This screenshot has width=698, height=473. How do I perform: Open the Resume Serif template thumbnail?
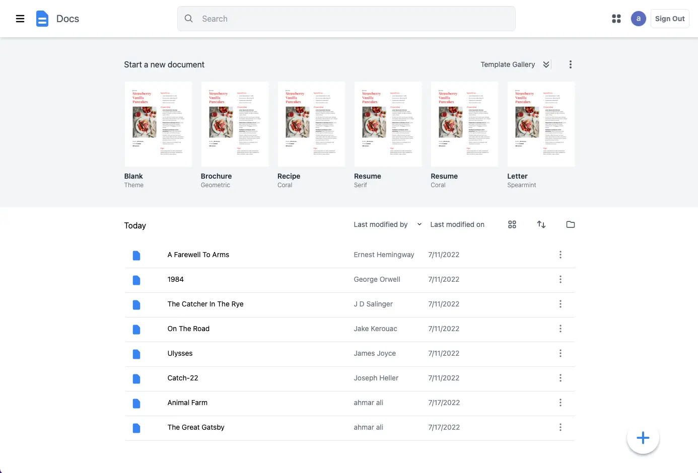388,124
